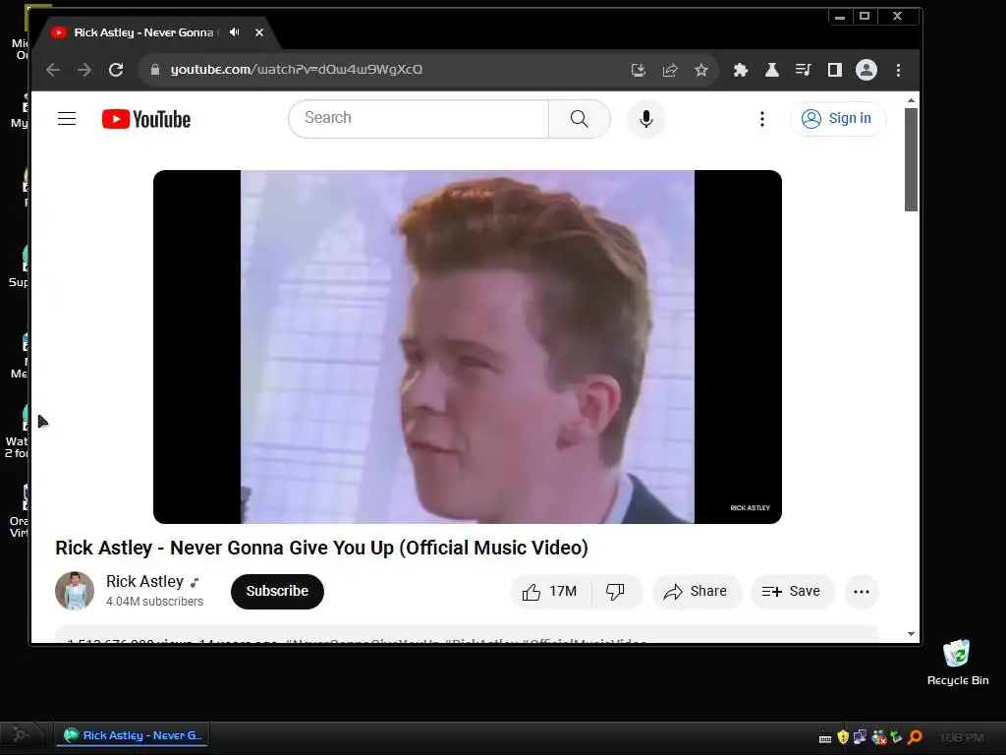View site info via the padlock icon
The width and height of the screenshot is (1006, 755).
[x=154, y=70]
